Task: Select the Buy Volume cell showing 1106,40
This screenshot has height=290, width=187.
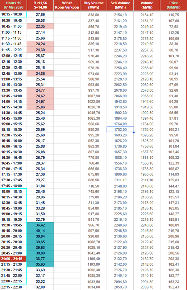Action: tap(93, 259)
